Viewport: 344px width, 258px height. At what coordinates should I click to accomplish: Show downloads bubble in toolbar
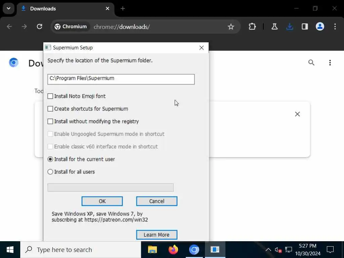pos(290,27)
